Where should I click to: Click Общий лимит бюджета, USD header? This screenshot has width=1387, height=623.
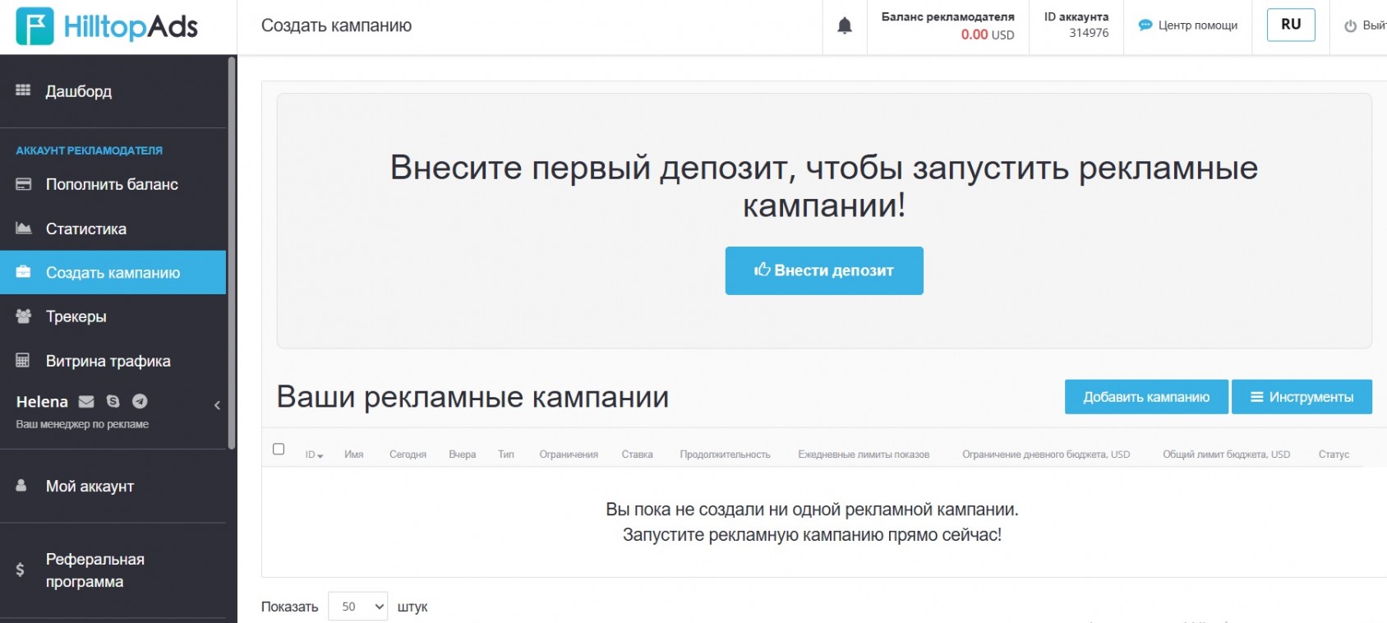(x=1226, y=455)
